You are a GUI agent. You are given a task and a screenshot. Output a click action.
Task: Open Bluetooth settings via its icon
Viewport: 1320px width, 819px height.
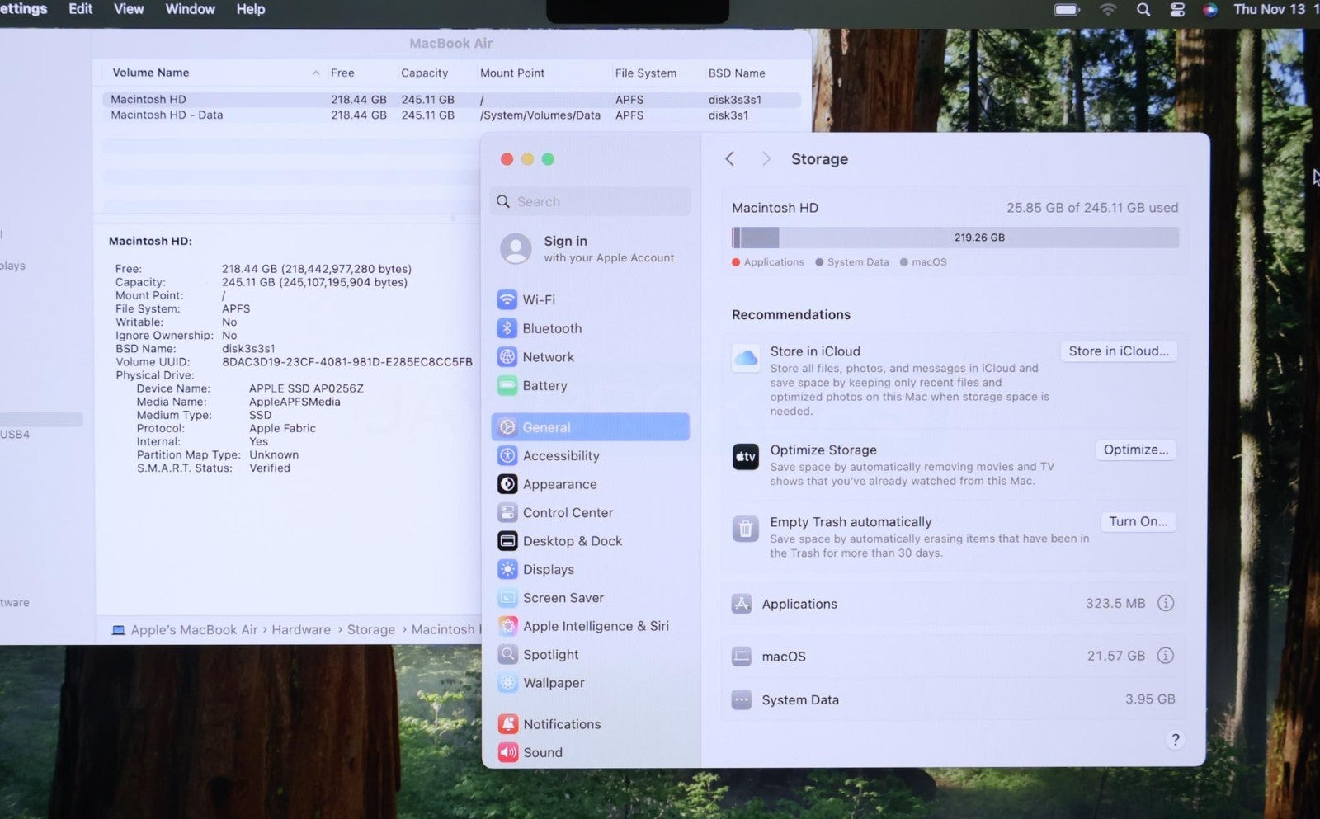click(x=507, y=328)
